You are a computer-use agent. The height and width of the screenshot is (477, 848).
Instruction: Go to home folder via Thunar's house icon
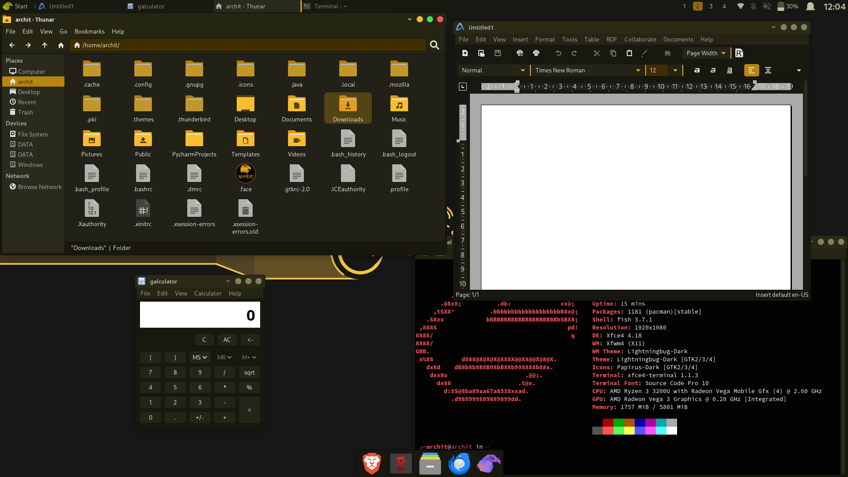click(x=61, y=45)
